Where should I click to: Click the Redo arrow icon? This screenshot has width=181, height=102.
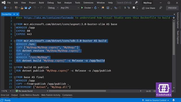(41, 8)
